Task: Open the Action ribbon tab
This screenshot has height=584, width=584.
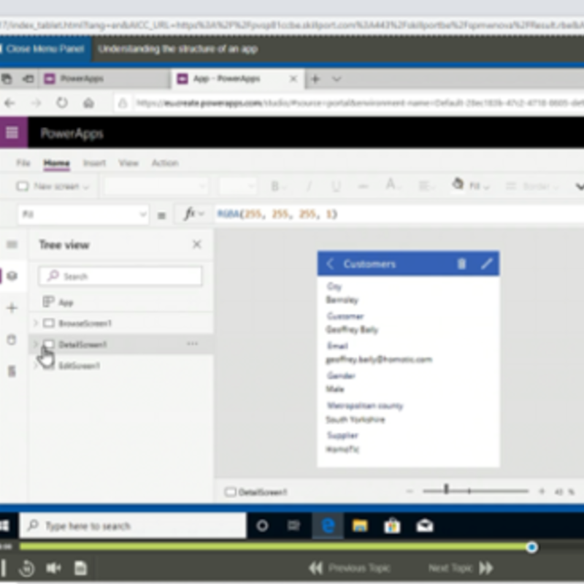Action: 165,163
